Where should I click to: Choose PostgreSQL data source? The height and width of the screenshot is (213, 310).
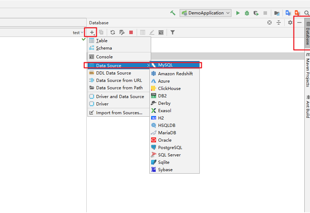[x=175, y=148]
